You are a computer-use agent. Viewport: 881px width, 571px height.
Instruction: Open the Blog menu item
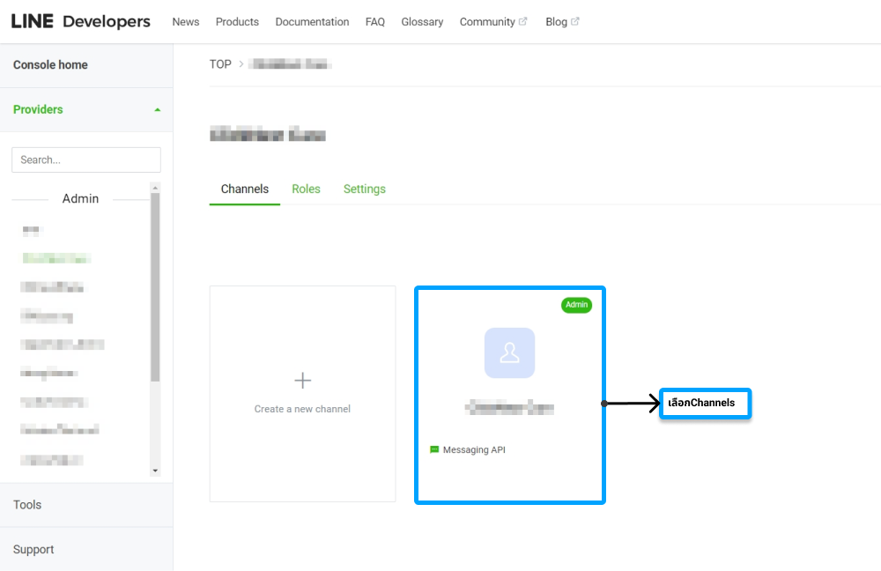coord(556,21)
